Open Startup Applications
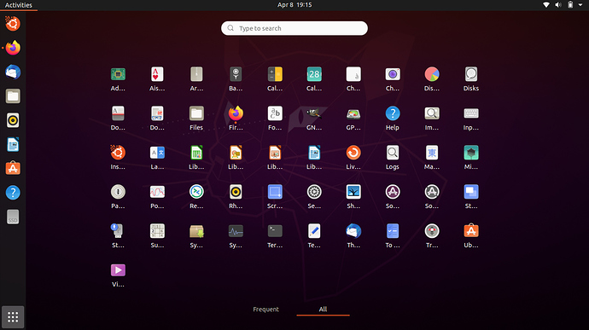 coord(471,192)
